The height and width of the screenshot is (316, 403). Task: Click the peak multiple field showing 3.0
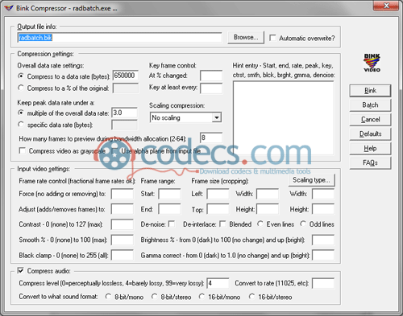point(124,113)
